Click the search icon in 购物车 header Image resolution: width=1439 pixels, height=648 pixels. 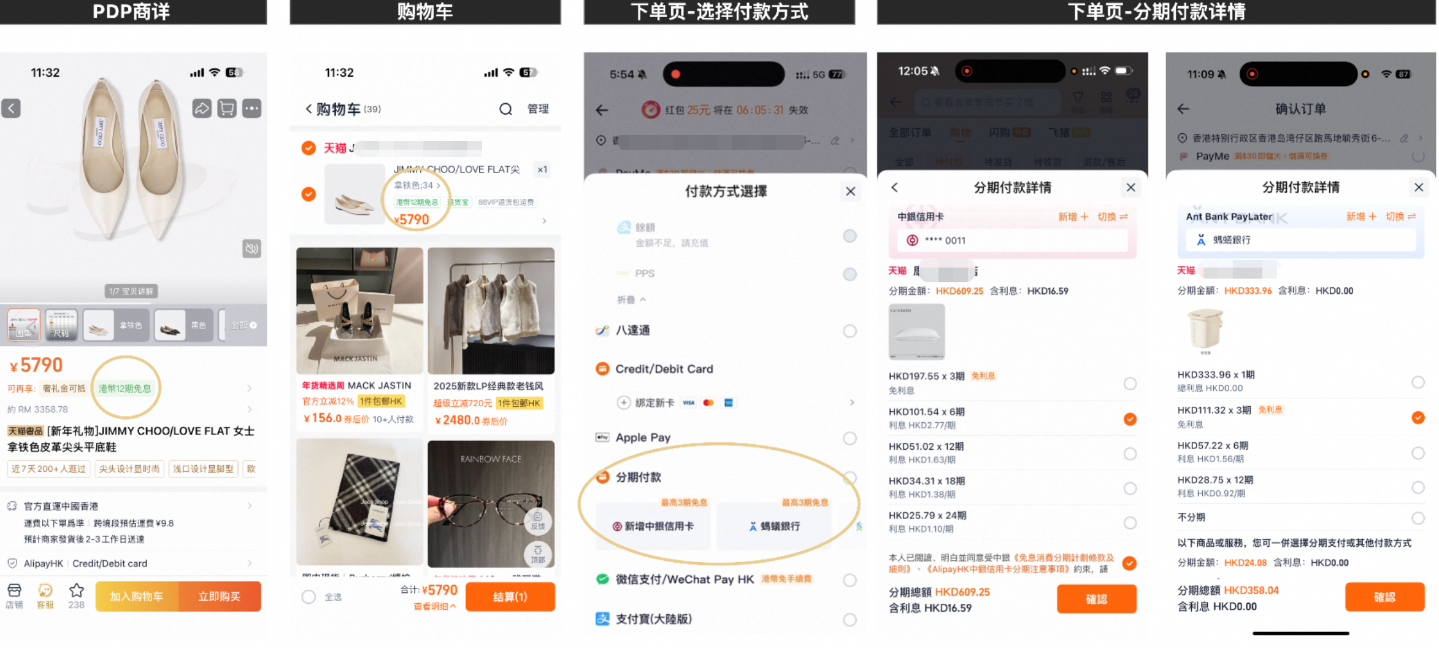[505, 109]
